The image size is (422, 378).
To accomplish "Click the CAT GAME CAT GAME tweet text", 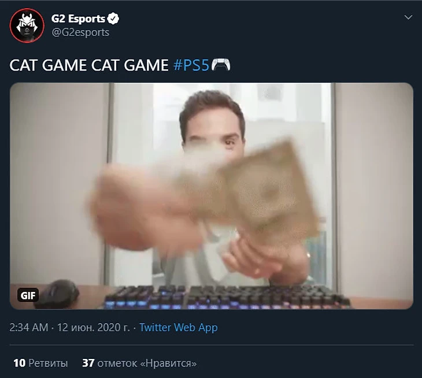I will [89, 65].
